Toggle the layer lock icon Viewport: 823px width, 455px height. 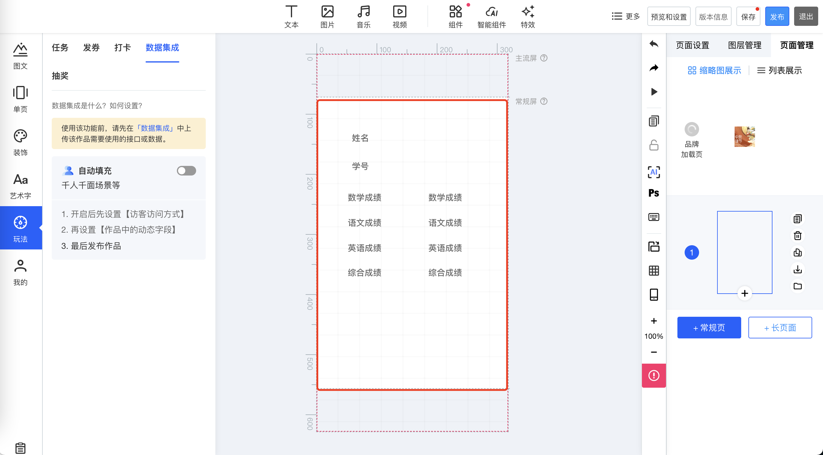[x=654, y=145]
